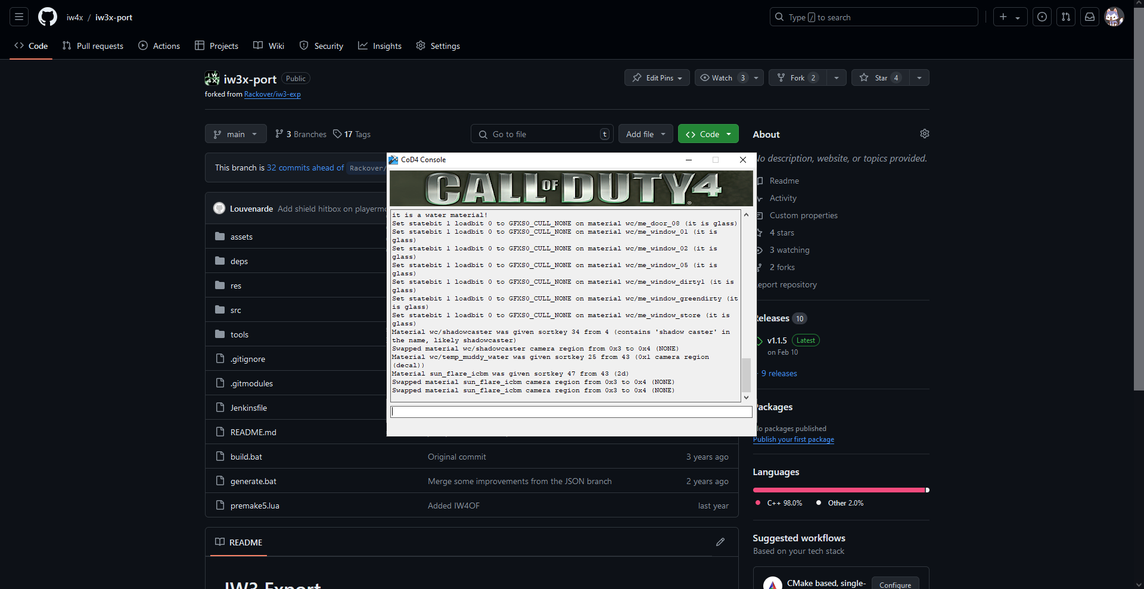Open the pull requests header icon
Viewport: 1144px width, 589px height.
[x=1065, y=17]
